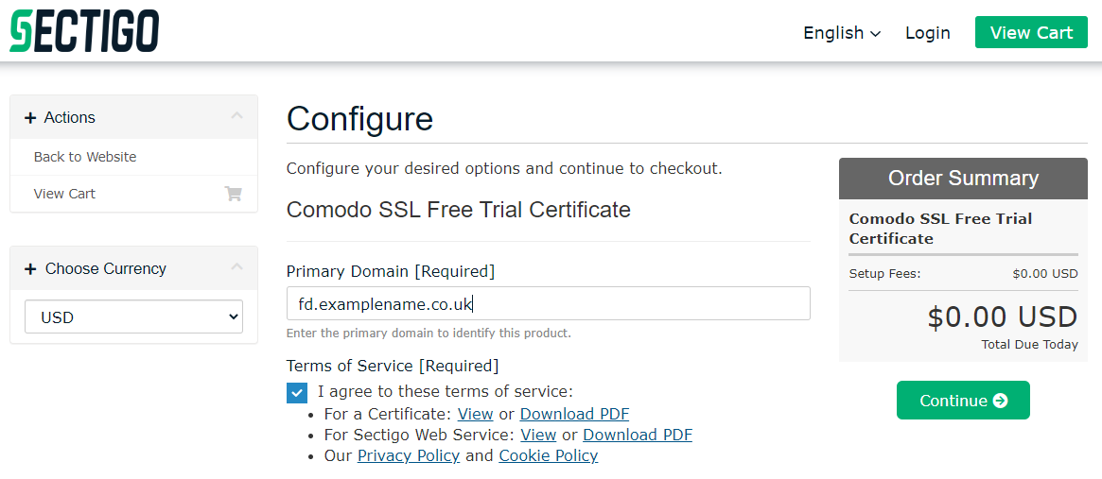The image size is (1102, 479).
Task: Collapse the Actions panel chevron
Action: pyautogui.click(x=236, y=116)
